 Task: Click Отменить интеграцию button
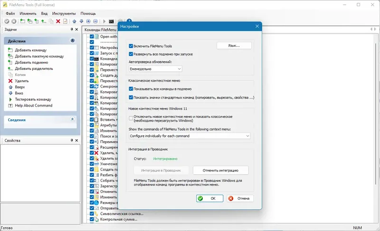(x=220, y=171)
